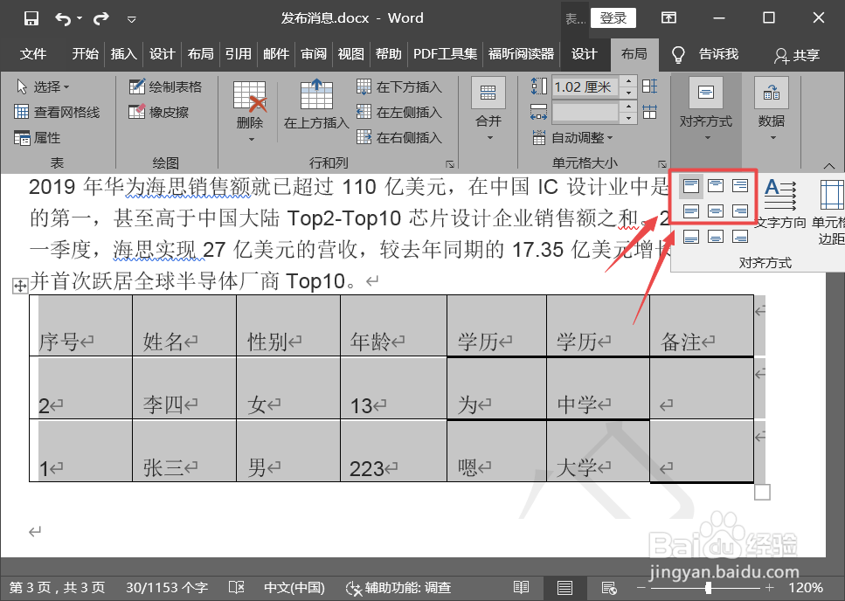
Task: Switch to the table tools 设计 tab
Action: [585, 54]
